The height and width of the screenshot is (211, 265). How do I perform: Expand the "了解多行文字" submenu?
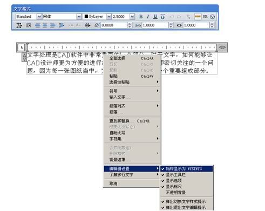132,174
